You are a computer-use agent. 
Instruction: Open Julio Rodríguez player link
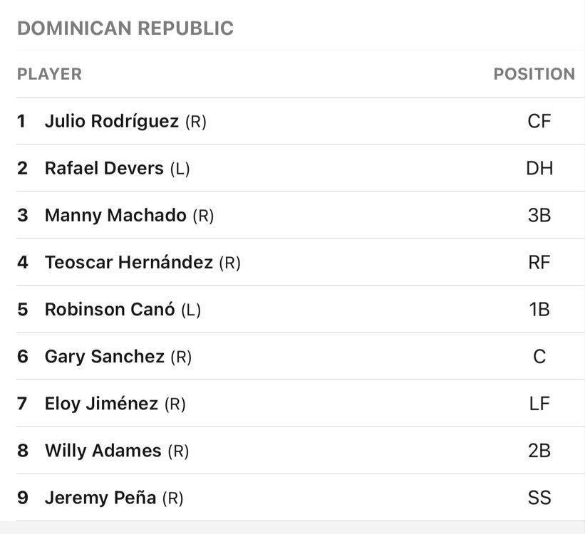112,121
